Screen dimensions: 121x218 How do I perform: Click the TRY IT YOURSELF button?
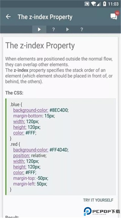coord(98,200)
